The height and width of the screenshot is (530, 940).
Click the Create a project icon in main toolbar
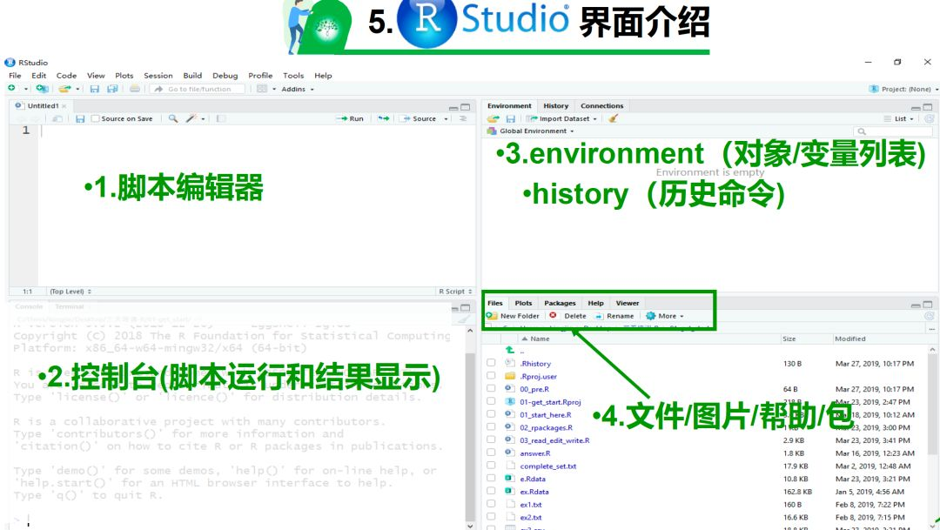pyautogui.click(x=42, y=89)
